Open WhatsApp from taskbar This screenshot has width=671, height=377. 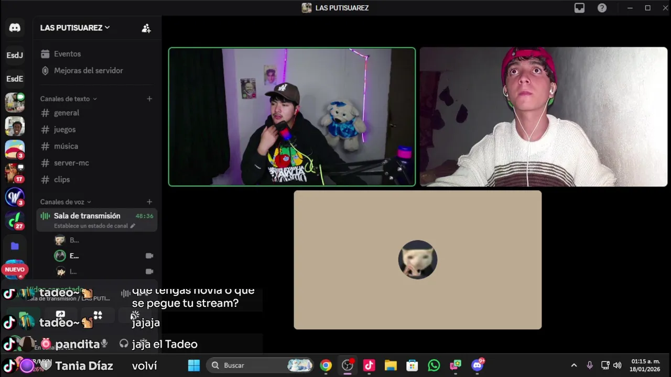[434, 365]
